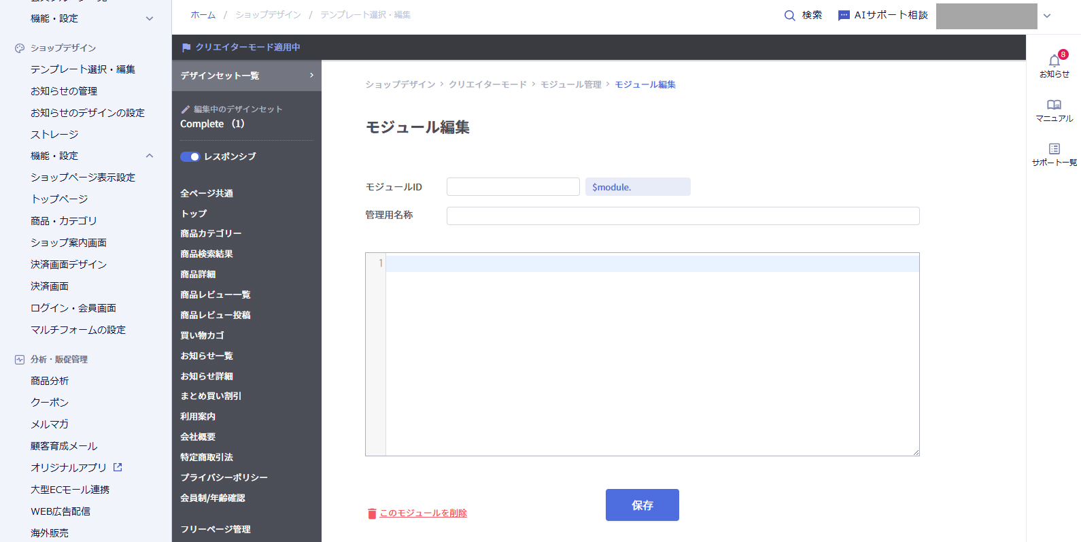Open WEB広告配信 in sidebar
This screenshot has height=542, width=1081.
pos(61,511)
